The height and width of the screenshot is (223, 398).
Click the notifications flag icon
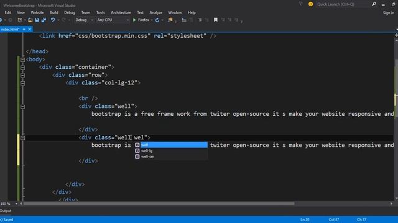click(x=301, y=4)
